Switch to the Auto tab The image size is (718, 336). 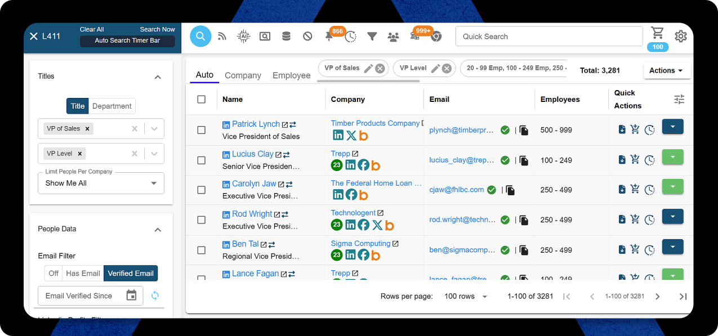click(x=204, y=75)
